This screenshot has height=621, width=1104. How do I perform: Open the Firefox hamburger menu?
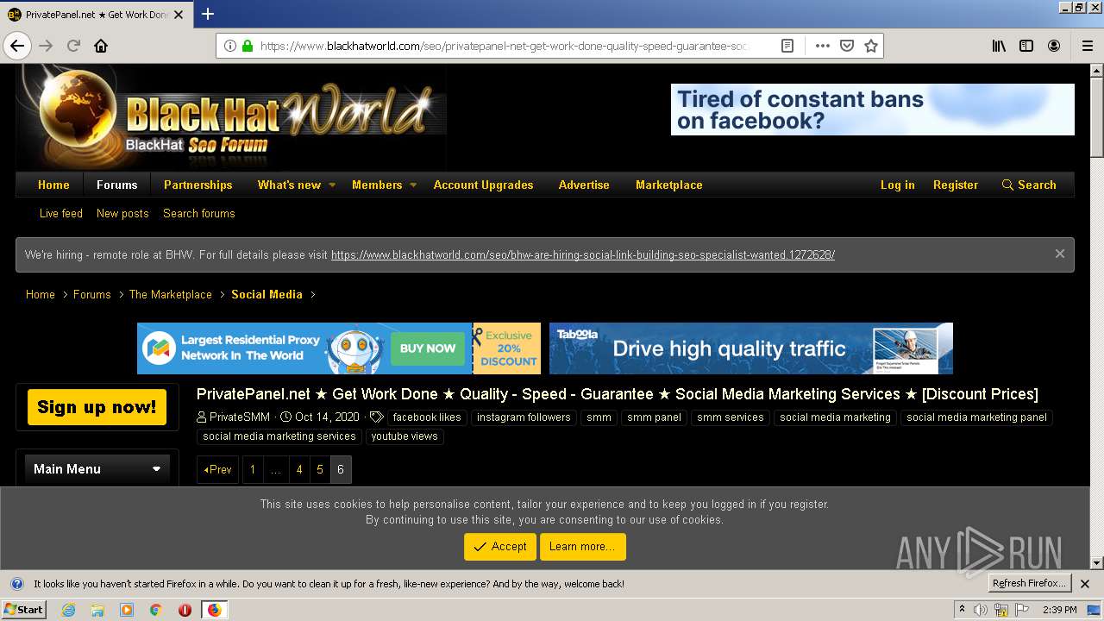click(1088, 46)
